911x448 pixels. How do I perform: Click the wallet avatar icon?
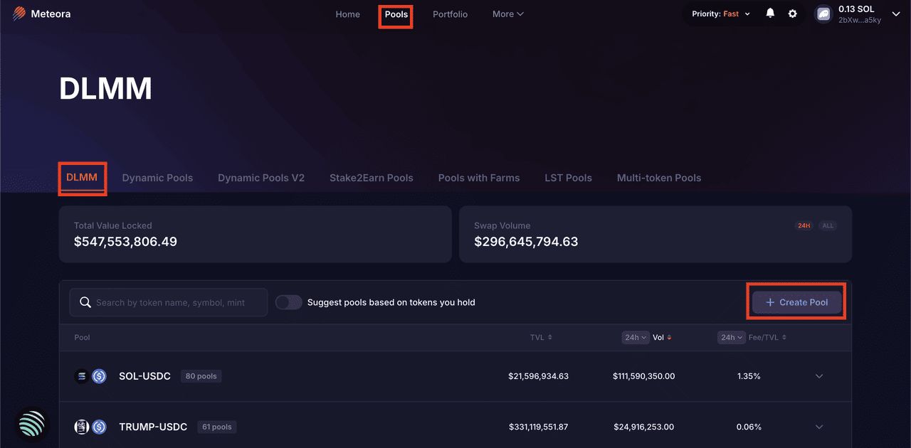(x=823, y=14)
